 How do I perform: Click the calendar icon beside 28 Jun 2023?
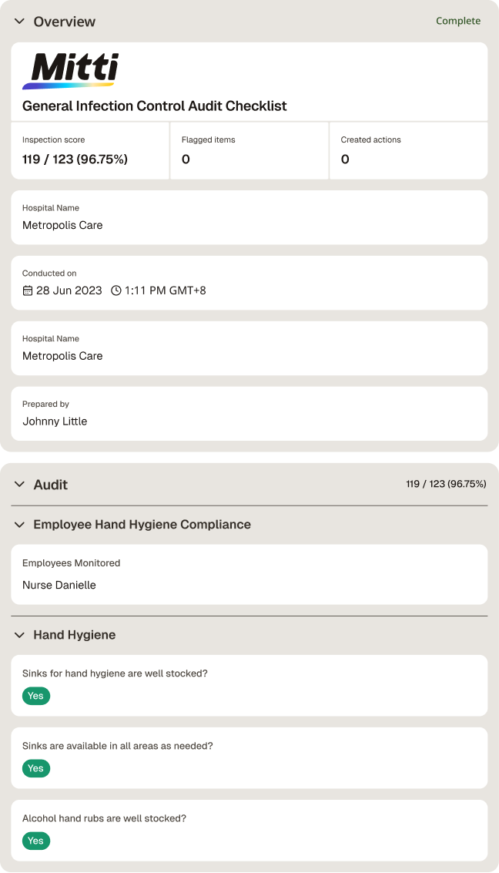(x=27, y=290)
